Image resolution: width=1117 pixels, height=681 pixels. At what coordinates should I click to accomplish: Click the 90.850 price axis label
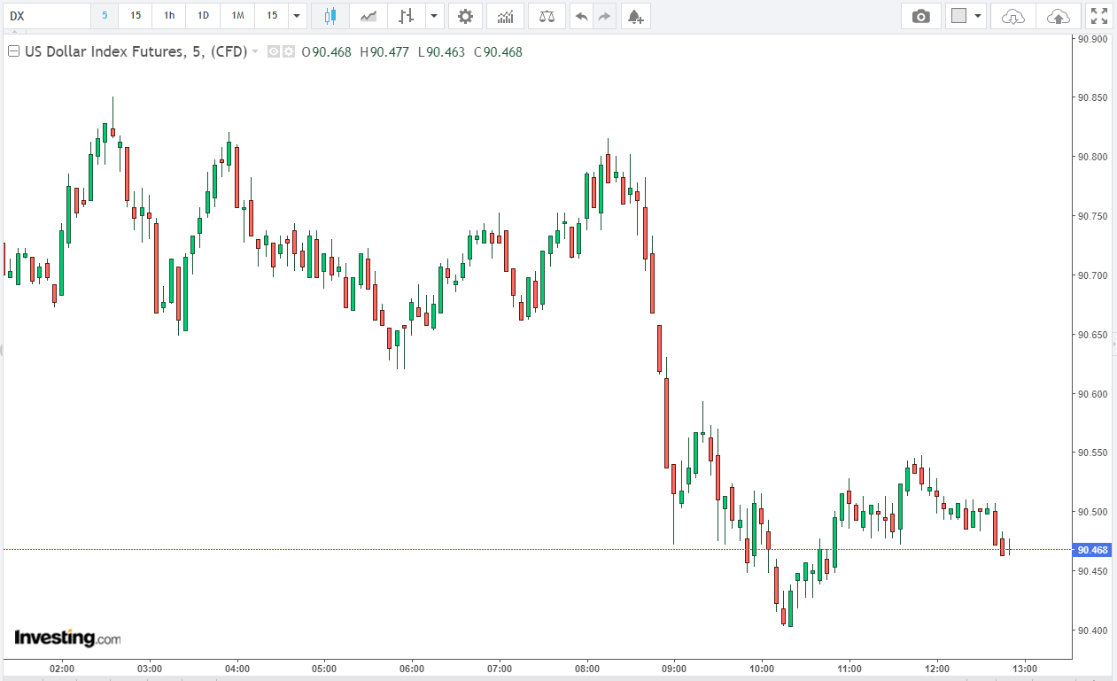pos(1092,98)
